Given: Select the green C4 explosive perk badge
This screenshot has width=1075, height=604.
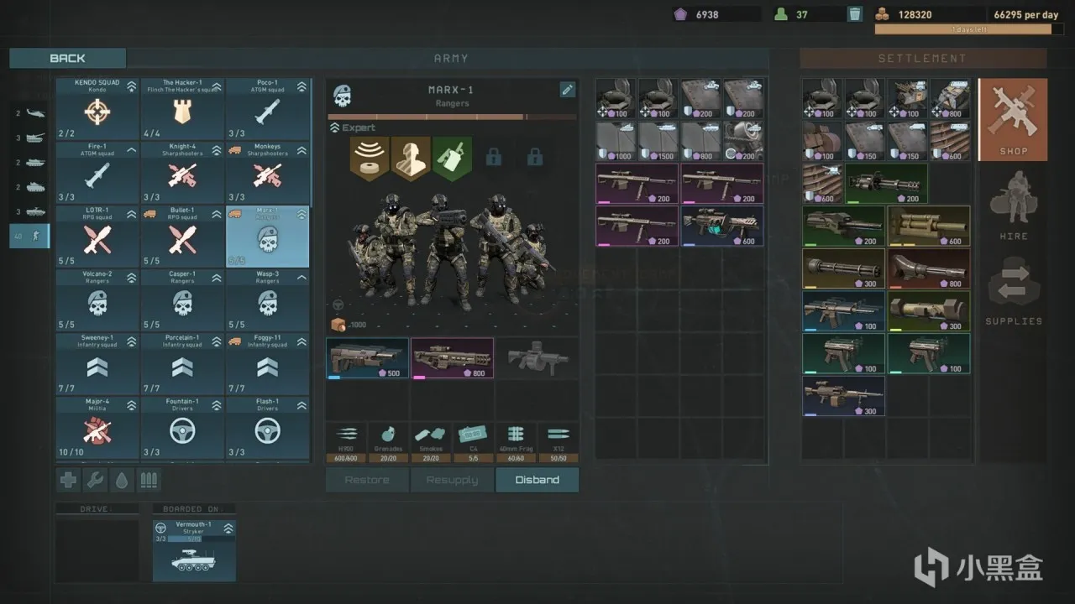Looking at the screenshot, I should 452,158.
